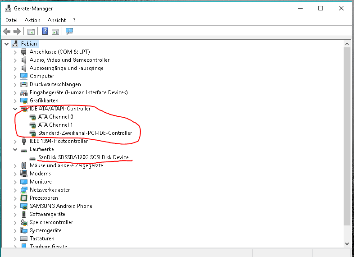Expand the Netzwerkadapter category
This screenshot has width=354, height=257.
[x=15, y=190]
